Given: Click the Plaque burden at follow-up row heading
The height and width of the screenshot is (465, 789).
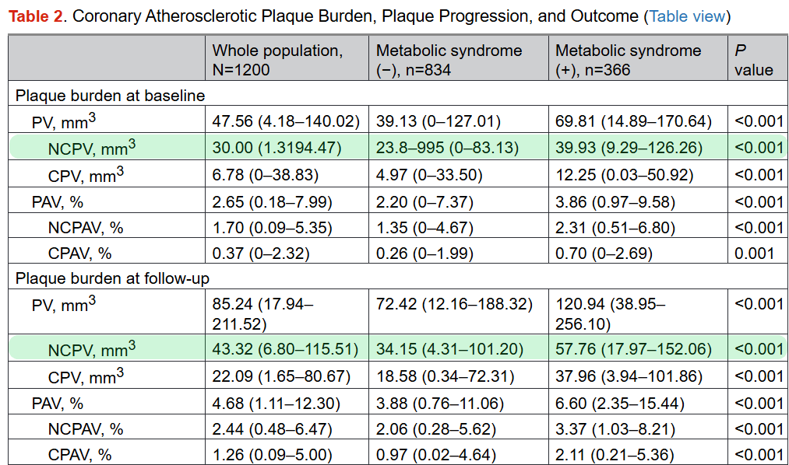Looking at the screenshot, I should coord(112,278).
